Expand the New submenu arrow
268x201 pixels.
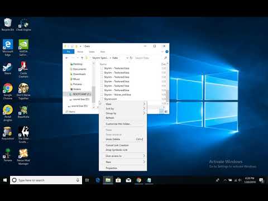(x=144, y=162)
